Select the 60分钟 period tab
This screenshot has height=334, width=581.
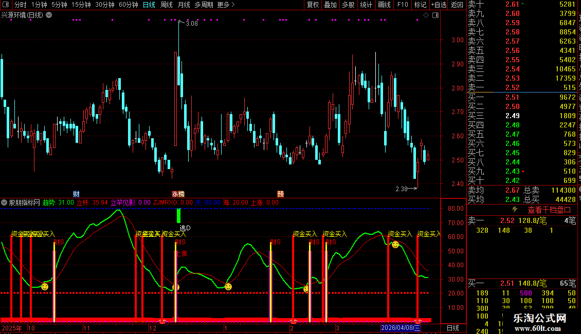(128, 5)
